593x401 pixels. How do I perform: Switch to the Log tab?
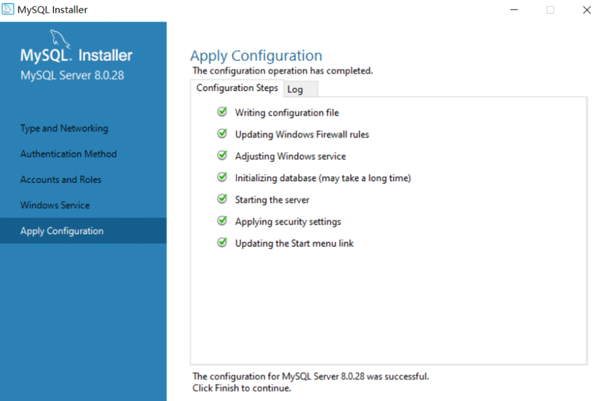coord(295,90)
